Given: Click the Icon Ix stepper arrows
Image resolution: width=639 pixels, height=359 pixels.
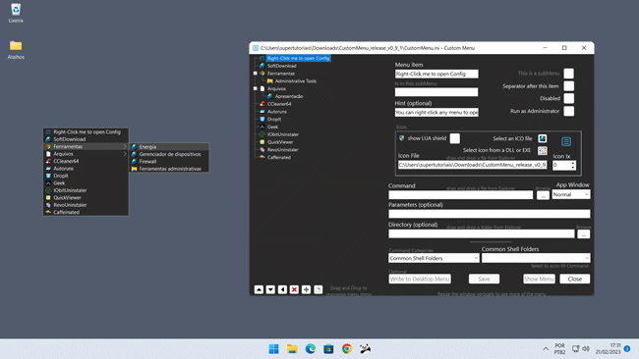Looking at the screenshot, I should 573,165.
